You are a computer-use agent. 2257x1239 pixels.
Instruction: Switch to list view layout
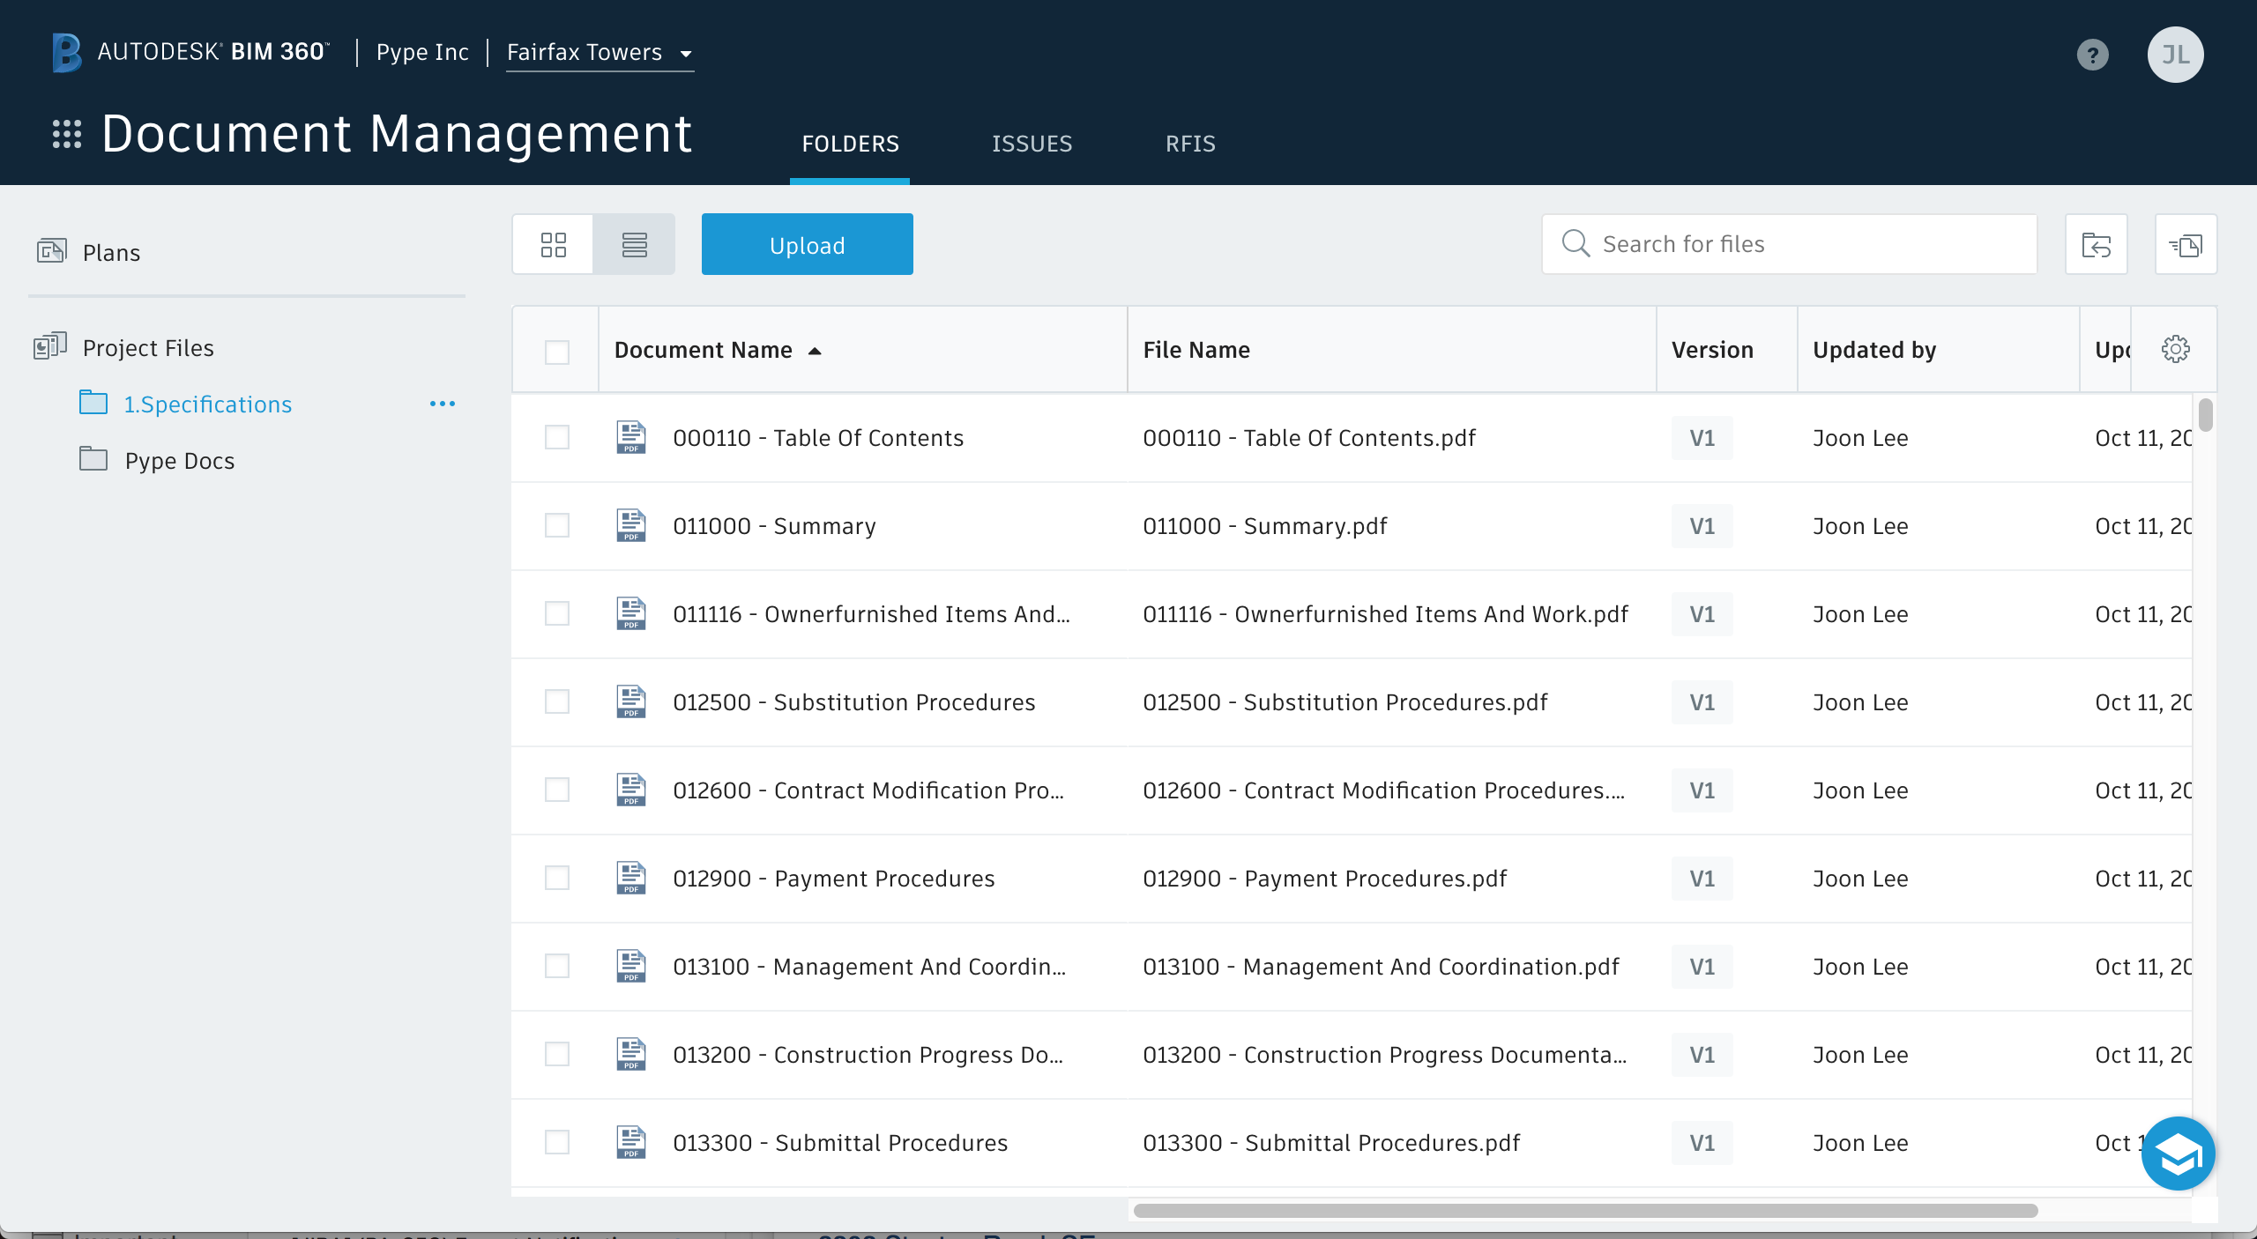point(634,244)
